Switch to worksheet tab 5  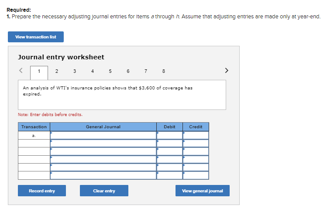click(x=110, y=71)
